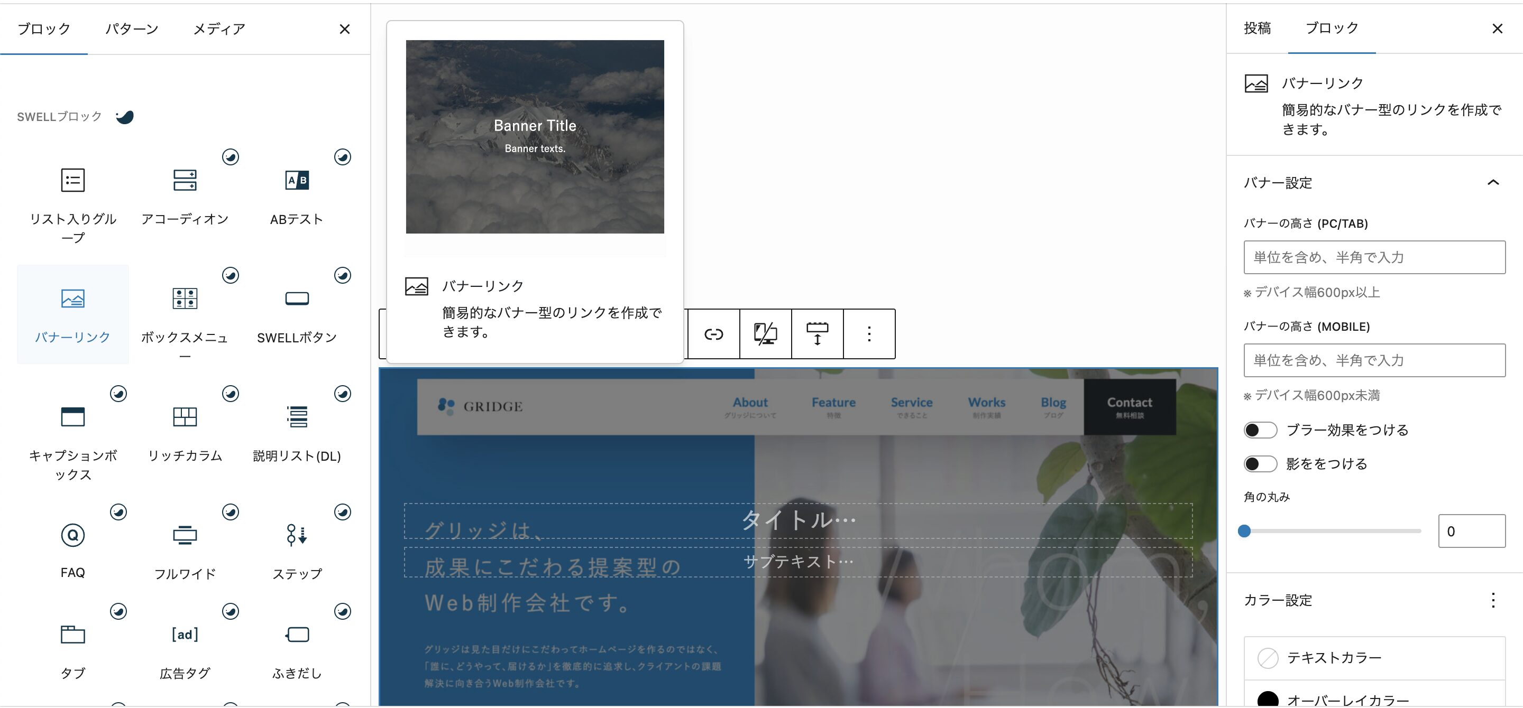The width and height of the screenshot is (1523, 708).
Task: Click the バナーの高さ (PC/TAB) input field
Action: (x=1374, y=257)
